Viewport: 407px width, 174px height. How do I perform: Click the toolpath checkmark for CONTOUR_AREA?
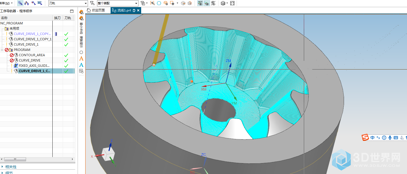66,55
